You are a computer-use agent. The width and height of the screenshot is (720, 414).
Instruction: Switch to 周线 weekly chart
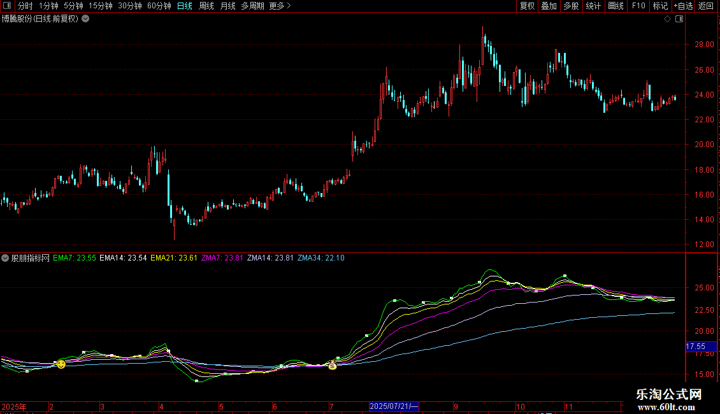click(206, 6)
